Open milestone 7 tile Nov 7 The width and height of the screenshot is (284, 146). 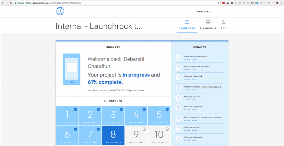pyautogui.click(x=90, y=135)
